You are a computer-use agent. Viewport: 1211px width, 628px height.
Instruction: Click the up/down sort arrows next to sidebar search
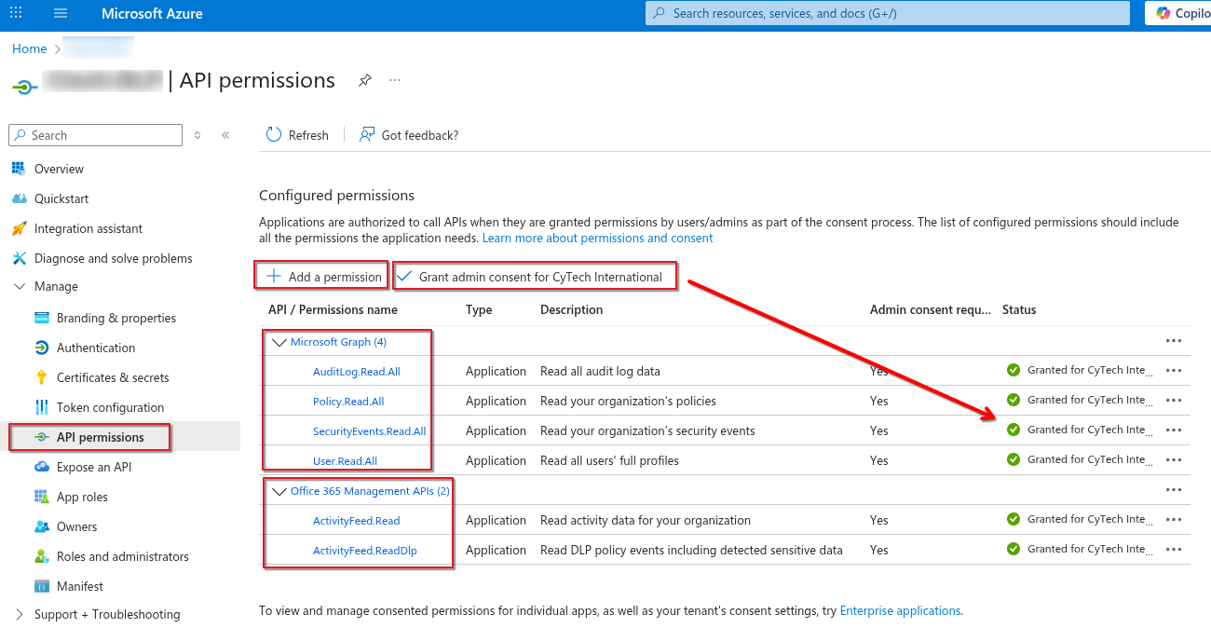click(x=197, y=135)
